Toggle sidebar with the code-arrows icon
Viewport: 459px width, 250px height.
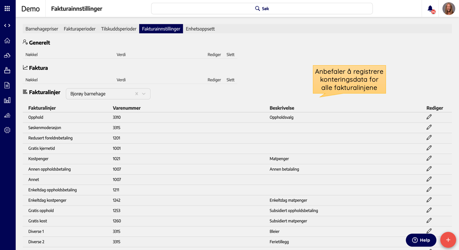point(7,26)
